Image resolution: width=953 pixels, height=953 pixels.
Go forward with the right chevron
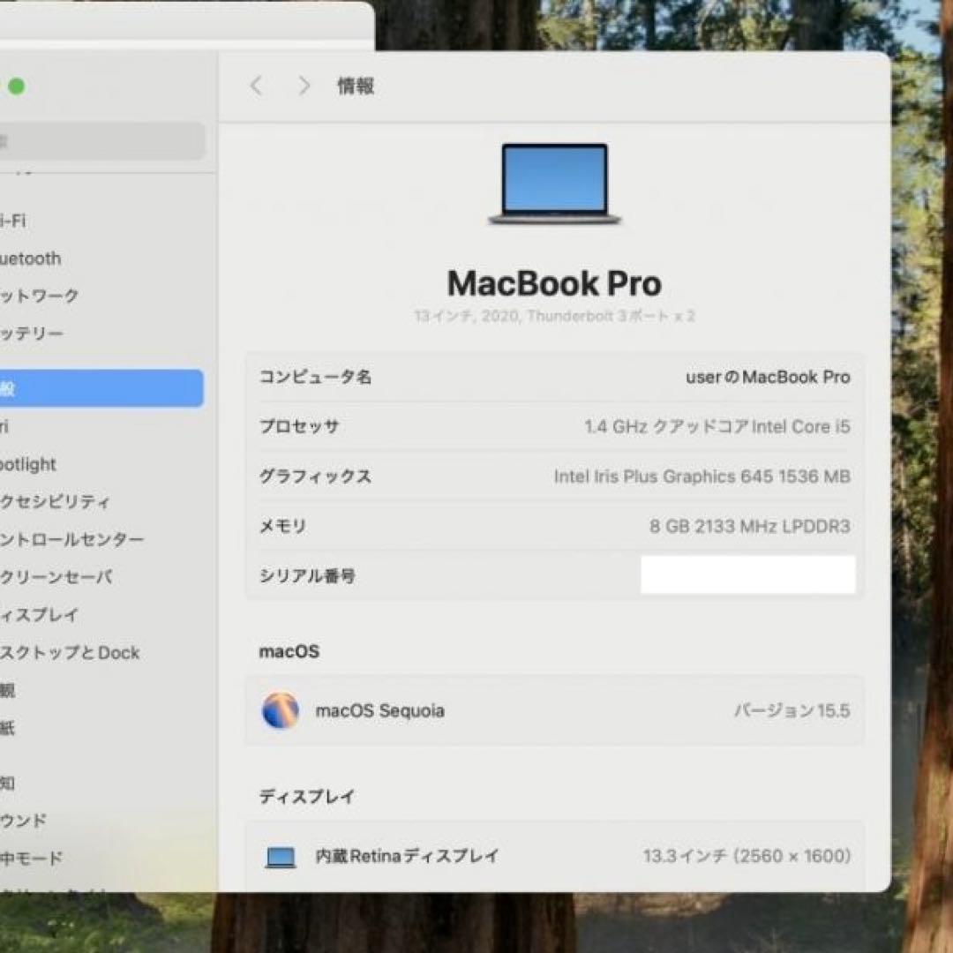click(304, 86)
